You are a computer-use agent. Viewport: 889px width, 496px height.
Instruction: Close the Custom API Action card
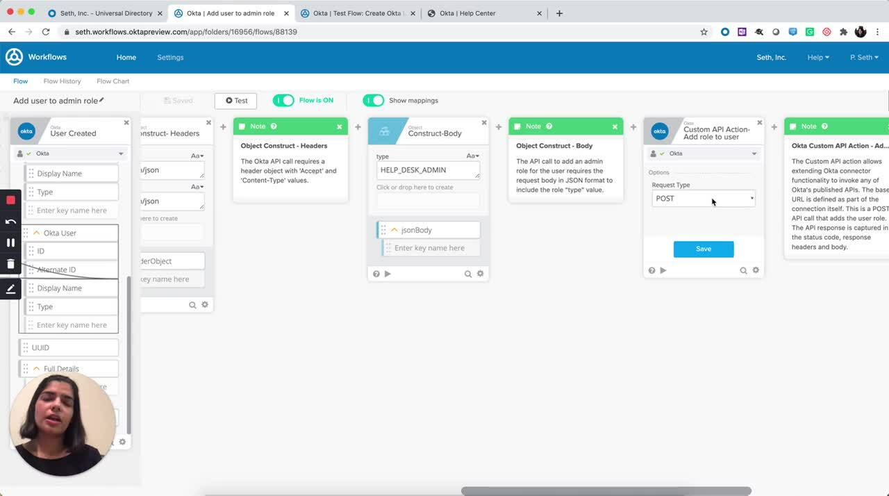[x=759, y=122]
